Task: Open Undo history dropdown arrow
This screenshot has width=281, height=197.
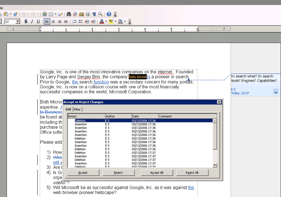Action: [28, 14]
